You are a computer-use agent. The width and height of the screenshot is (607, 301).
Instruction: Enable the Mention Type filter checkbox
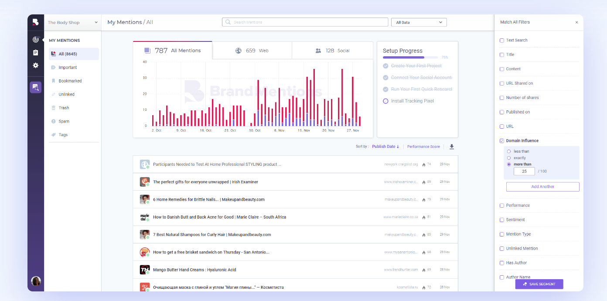(502, 234)
